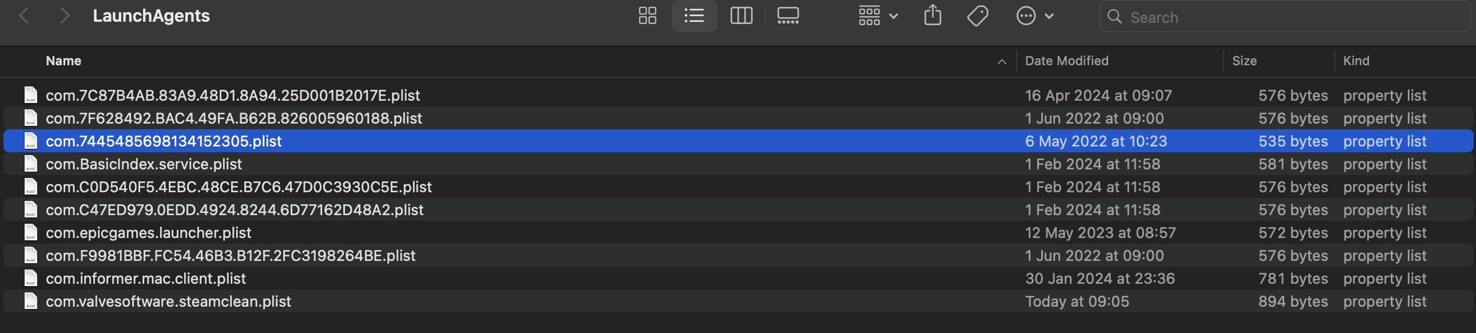Click the magnifying glass in the search field
This screenshot has width=1476, height=333.
tap(1115, 17)
